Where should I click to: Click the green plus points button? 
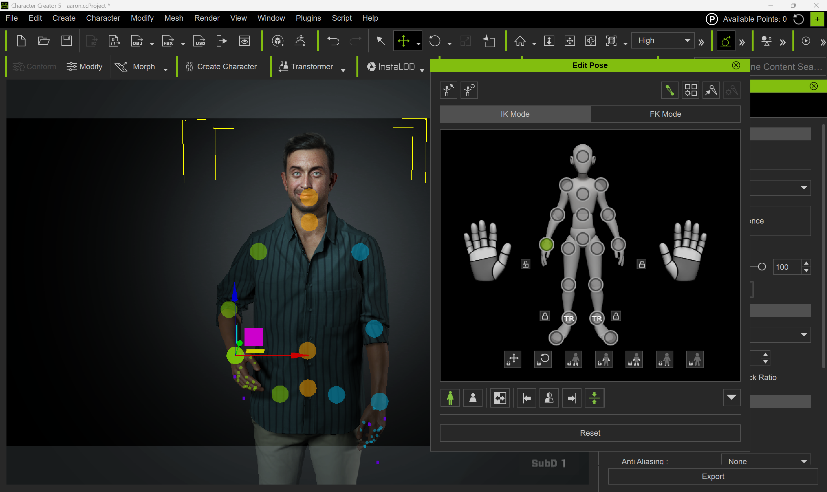(817, 19)
